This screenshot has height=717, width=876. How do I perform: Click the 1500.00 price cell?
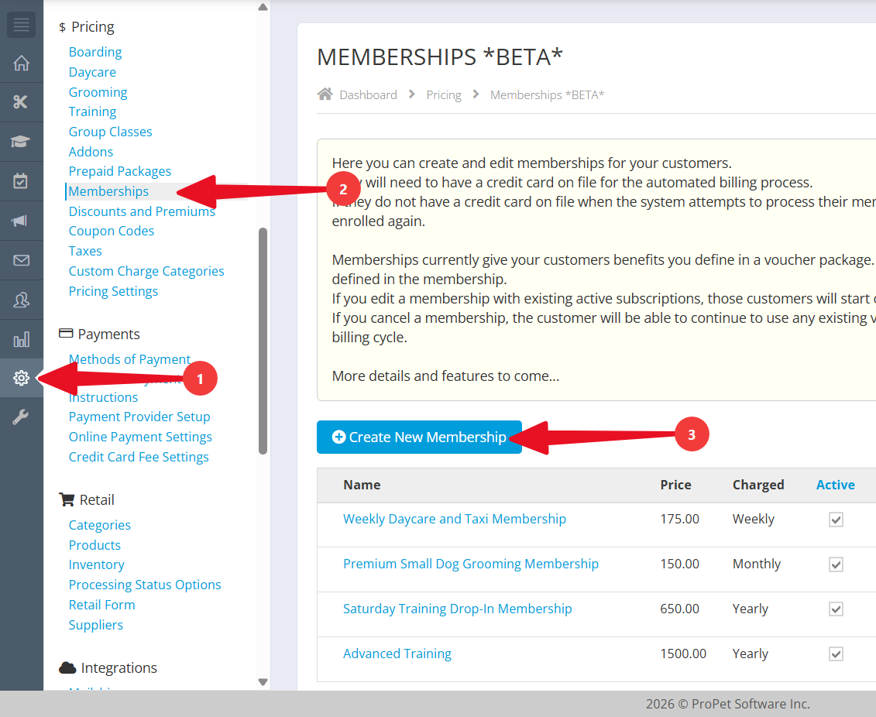(682, 654)
